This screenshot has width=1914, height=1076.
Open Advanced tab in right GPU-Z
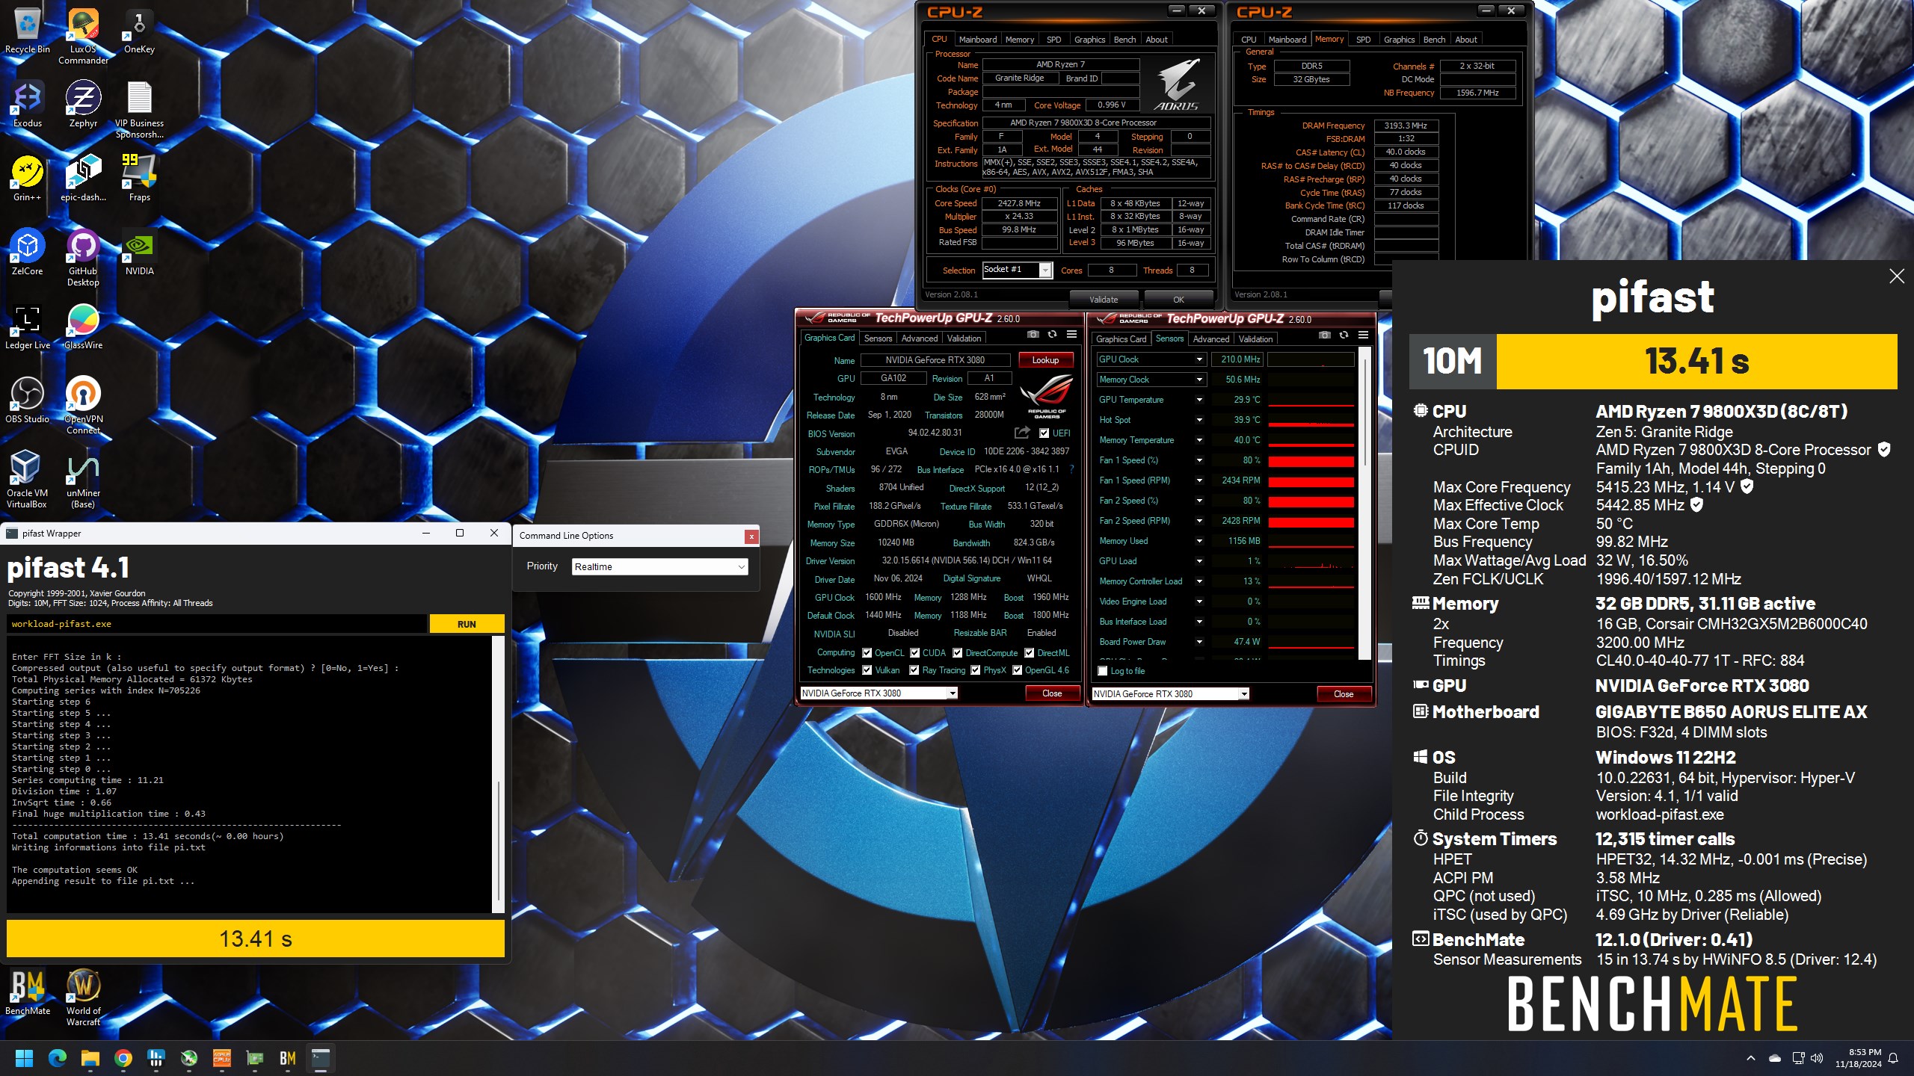pos(1210,339)
